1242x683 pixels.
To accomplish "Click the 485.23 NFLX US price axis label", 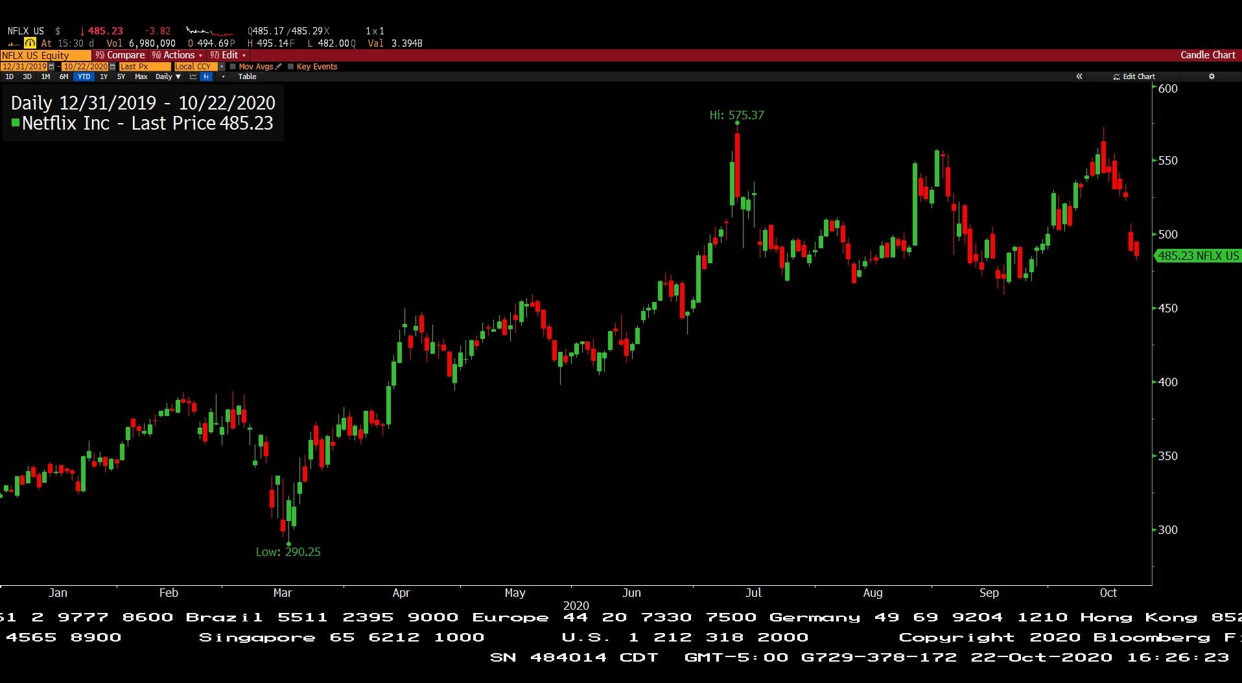I will pos(1198,256).
